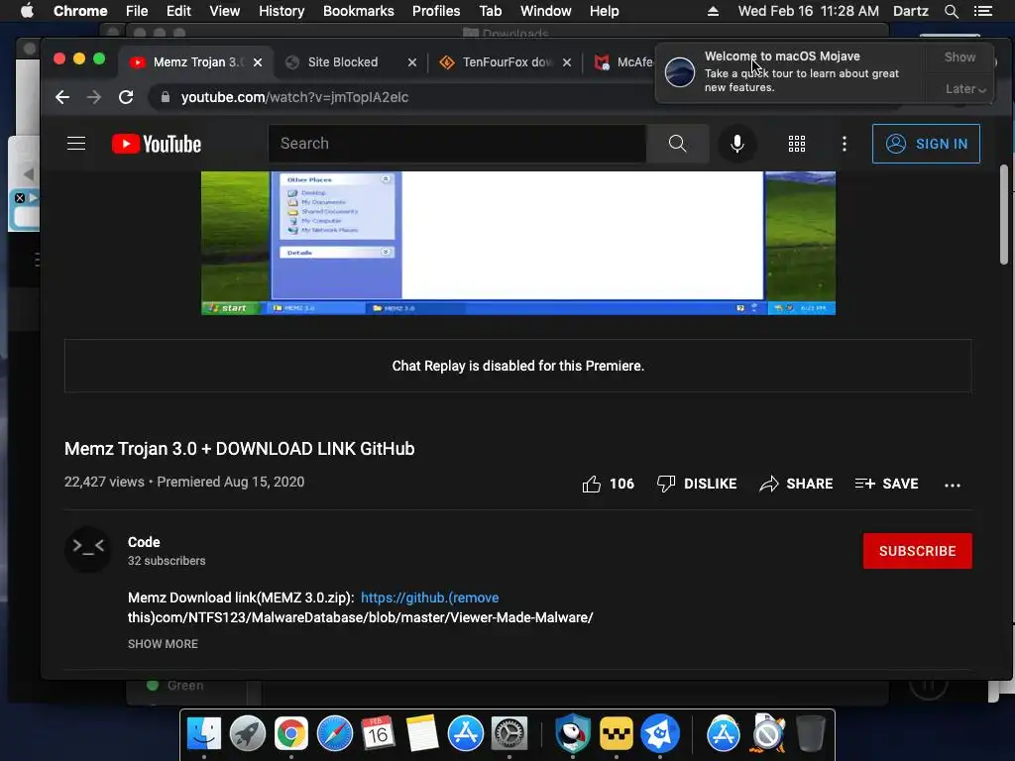Open Calendar icon showing 16

coord(378,734)
